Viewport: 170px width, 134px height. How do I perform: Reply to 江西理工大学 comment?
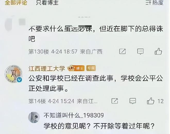point(133,101)
